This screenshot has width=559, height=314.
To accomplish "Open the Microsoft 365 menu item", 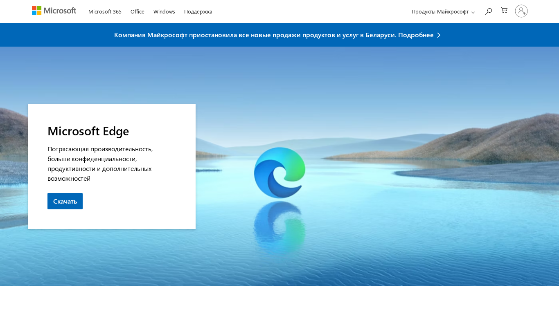I will click(105, 11).
